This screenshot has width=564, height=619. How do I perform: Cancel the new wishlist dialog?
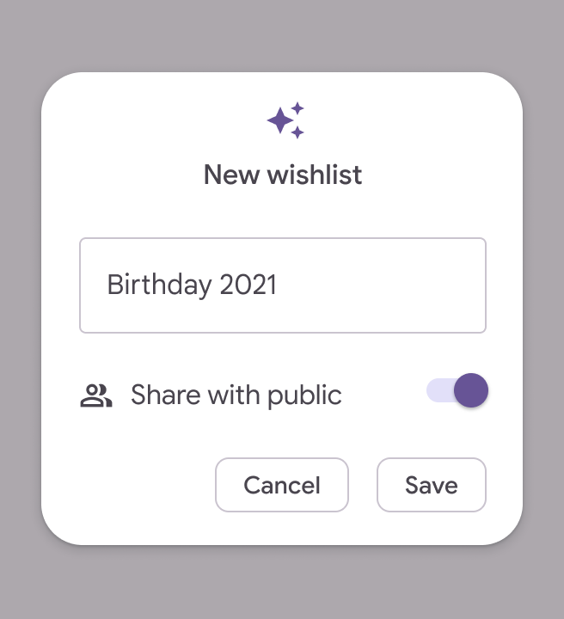(282, 485)
